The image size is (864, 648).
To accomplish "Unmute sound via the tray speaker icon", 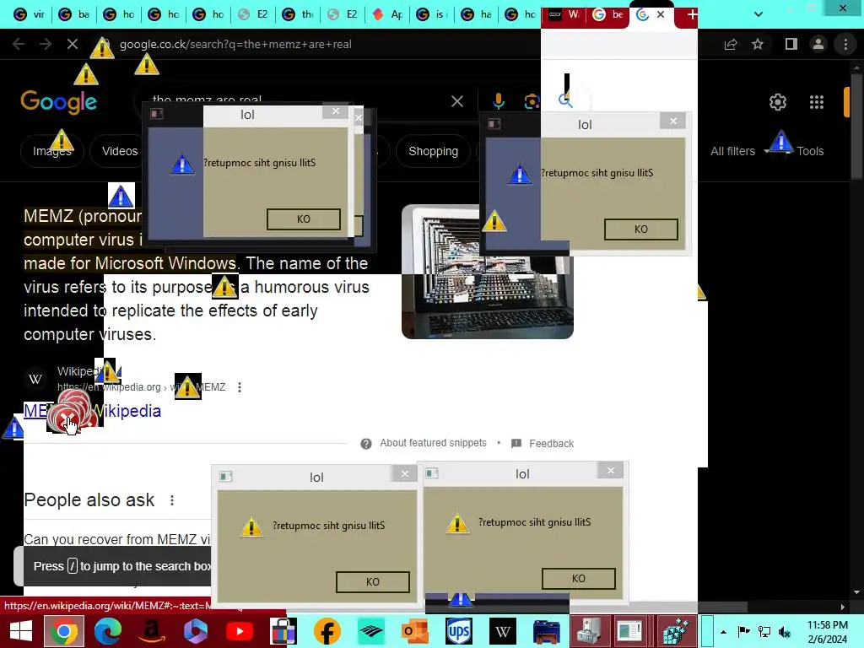I will point(785,632).
